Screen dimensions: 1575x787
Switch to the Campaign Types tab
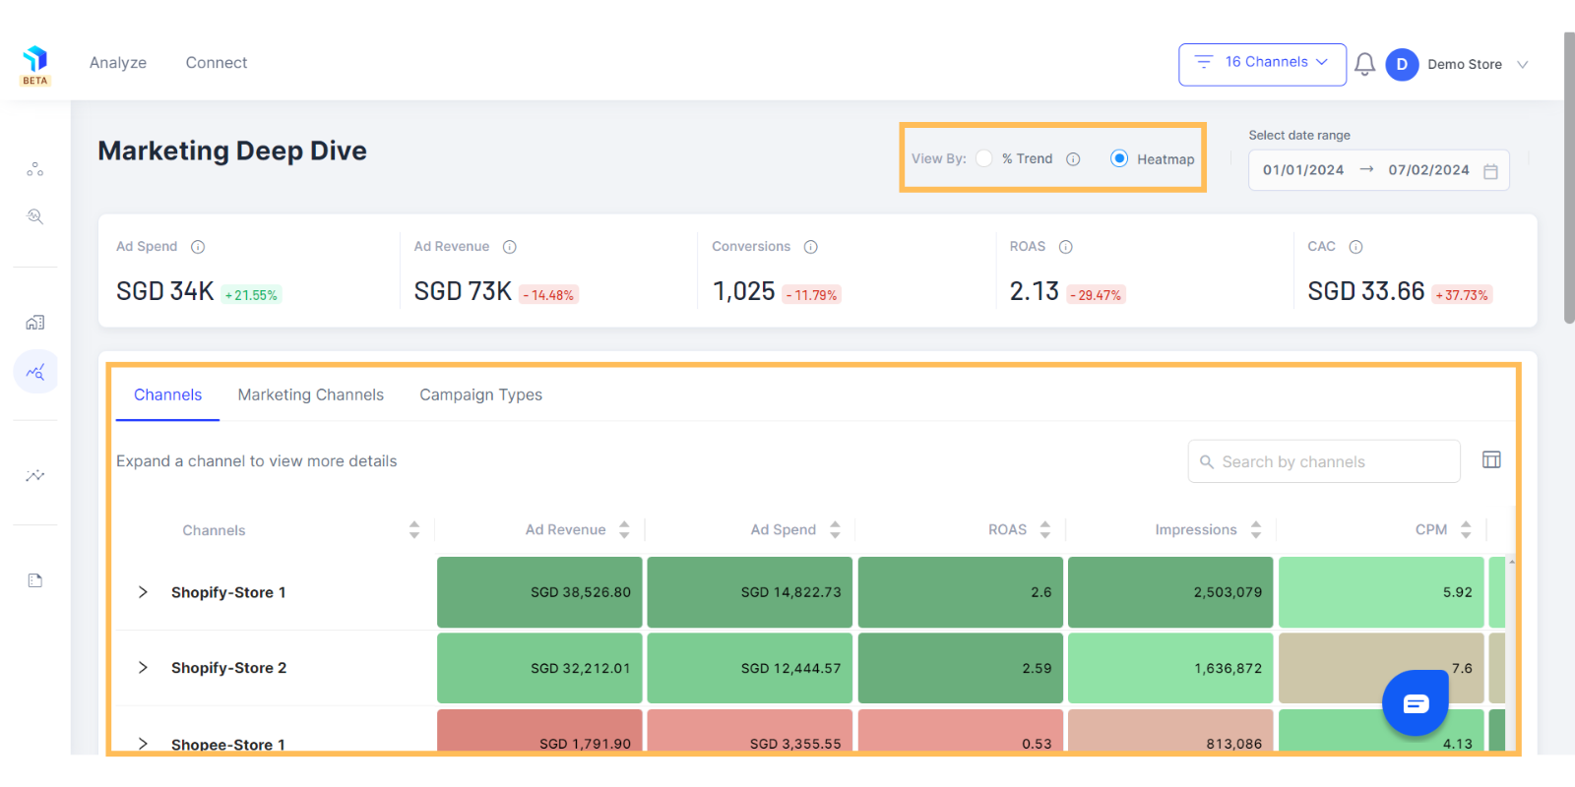(480, 394)
